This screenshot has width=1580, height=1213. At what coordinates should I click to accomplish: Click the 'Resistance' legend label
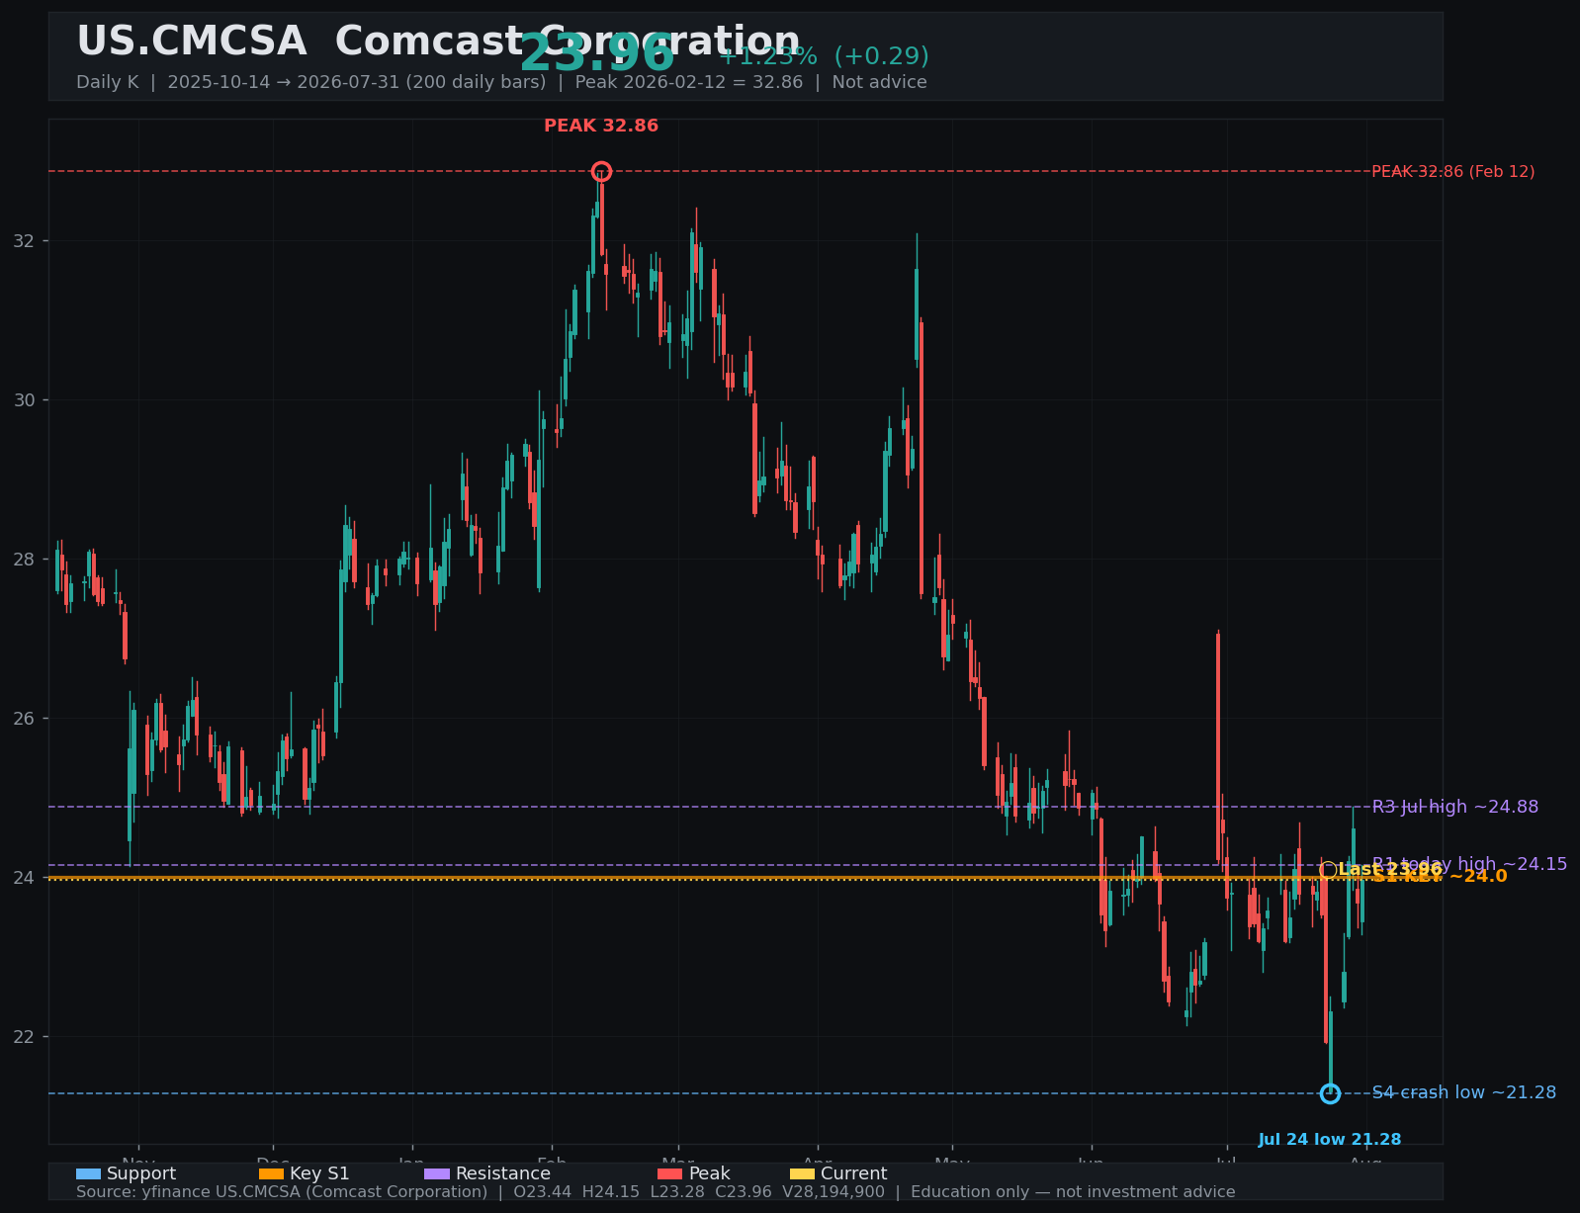tap(503, 1174)
